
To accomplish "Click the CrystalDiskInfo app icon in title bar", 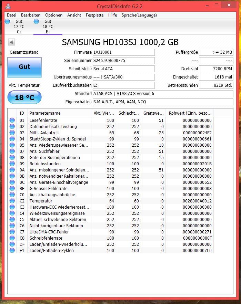I will (x=8, y=7).
